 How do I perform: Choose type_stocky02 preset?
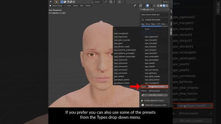pyautogui.click(x=151, y=47)
